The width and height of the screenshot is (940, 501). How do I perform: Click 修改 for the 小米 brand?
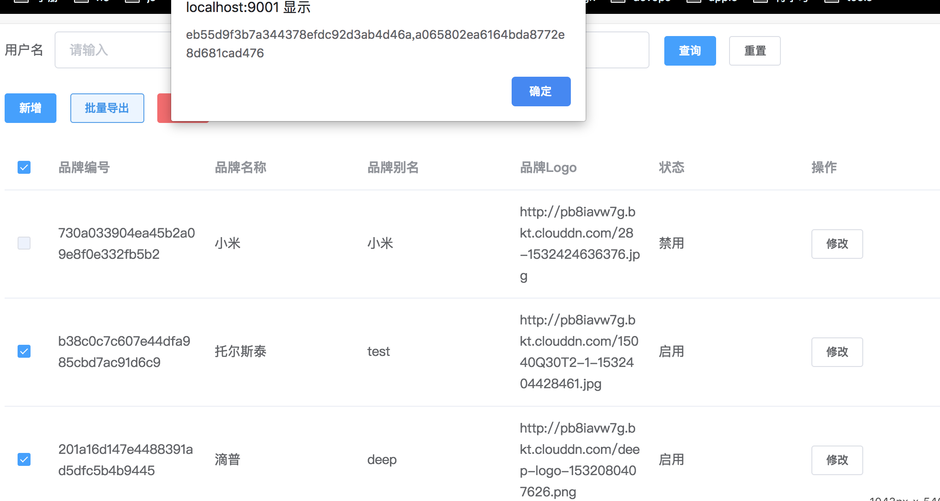(x=837, y=244)
